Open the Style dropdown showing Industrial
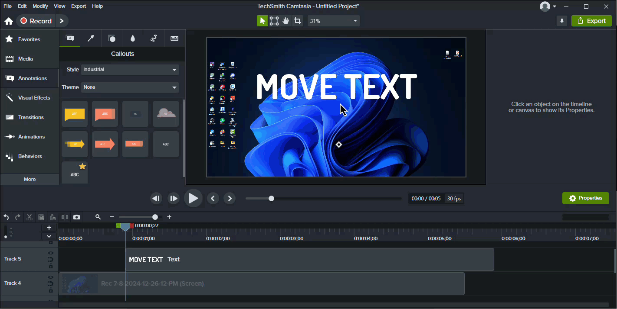The image size is (617, 309). pos(130,69)
